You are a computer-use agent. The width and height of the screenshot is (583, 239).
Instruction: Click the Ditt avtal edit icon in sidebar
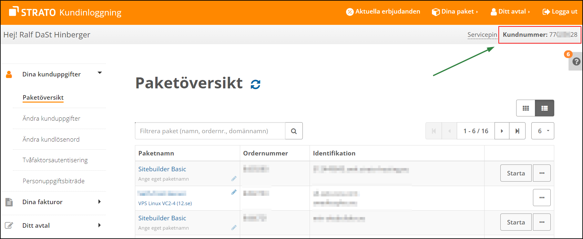(x=9, y=225)
